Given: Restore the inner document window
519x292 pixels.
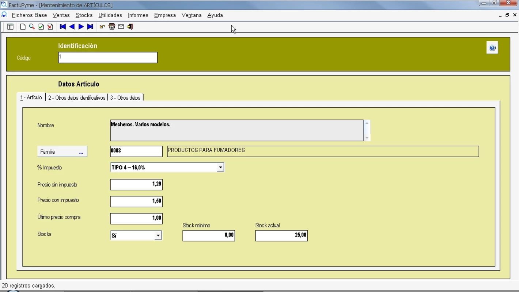Looking at the screenshot, I should pos(507,15).
